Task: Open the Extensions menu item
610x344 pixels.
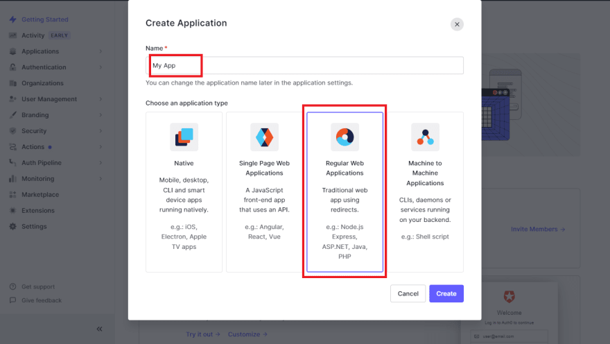Action: pos(37,211)
